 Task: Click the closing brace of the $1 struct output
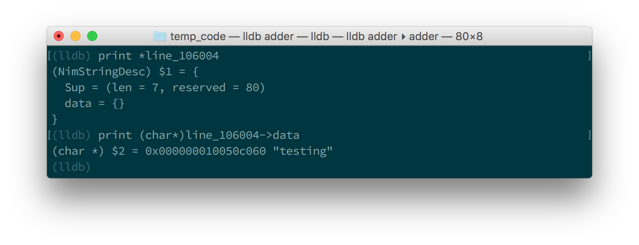[x=55, y=120]
